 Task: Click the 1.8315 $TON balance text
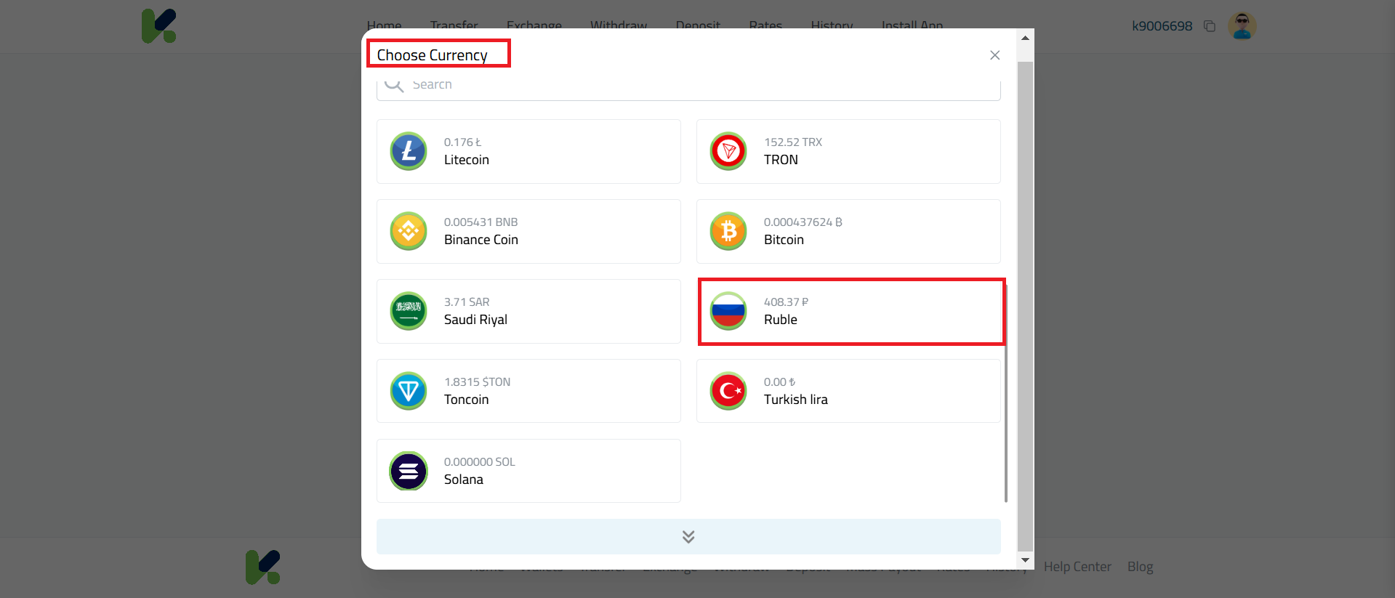tap(477, 381)
